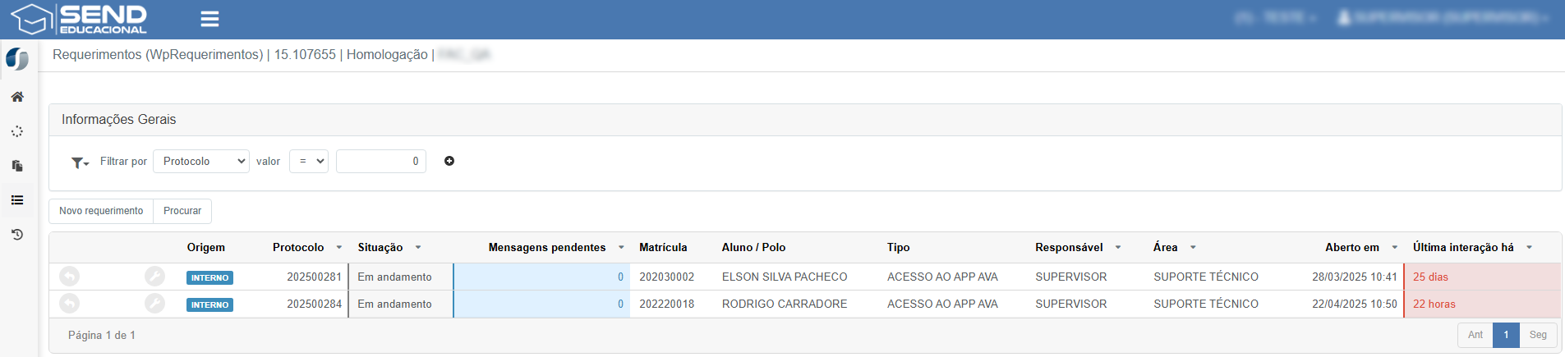Viewport: 1565px width, 357px height.
Task: Select the row of ELSON SILVA PACHECO
Action: pos(805,277)
